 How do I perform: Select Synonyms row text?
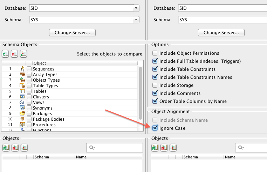[42, 108]
